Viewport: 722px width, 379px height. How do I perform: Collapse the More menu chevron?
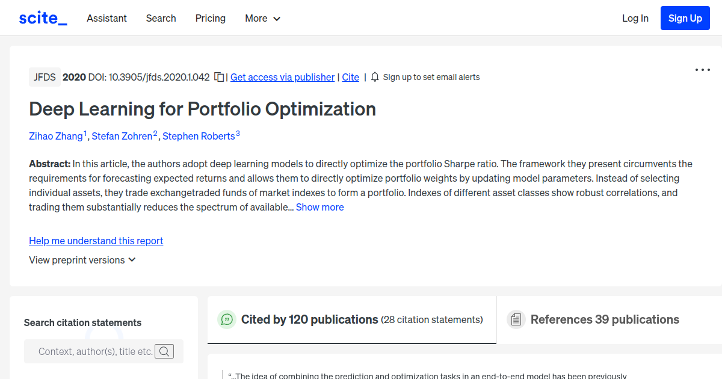click(277, 19)
